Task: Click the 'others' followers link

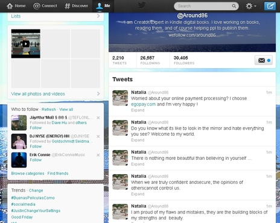Action: pyautogui.click(x=81, y=123)
